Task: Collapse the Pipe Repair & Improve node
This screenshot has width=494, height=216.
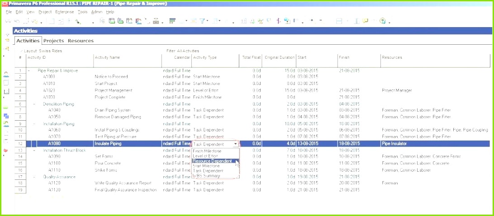Action: (x=29, y=70)
